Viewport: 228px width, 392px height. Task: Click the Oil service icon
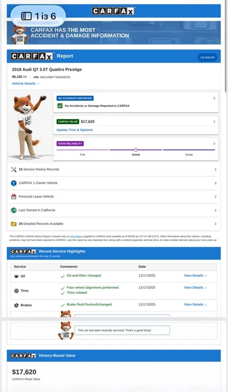click(x=16, y=276)
